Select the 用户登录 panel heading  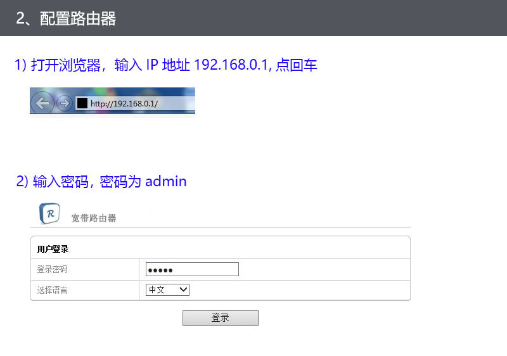click(53, 249)
